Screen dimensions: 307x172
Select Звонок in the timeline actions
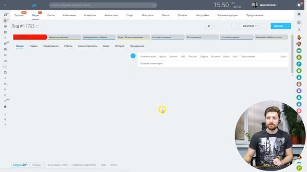pos(173,56)
